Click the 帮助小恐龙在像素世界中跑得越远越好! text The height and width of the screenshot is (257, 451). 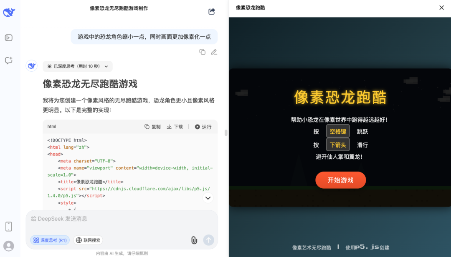[339, 120]
